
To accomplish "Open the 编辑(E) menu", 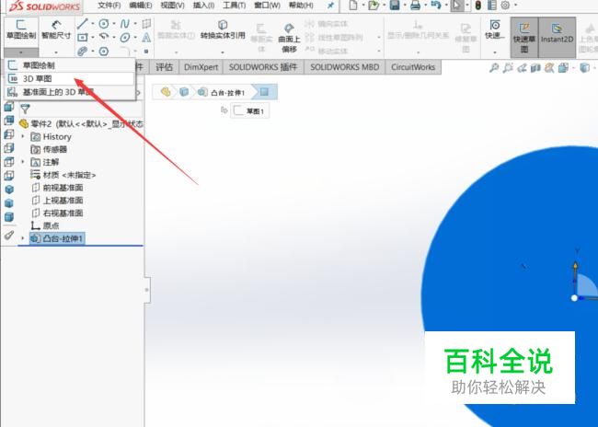I will point(141,6).
